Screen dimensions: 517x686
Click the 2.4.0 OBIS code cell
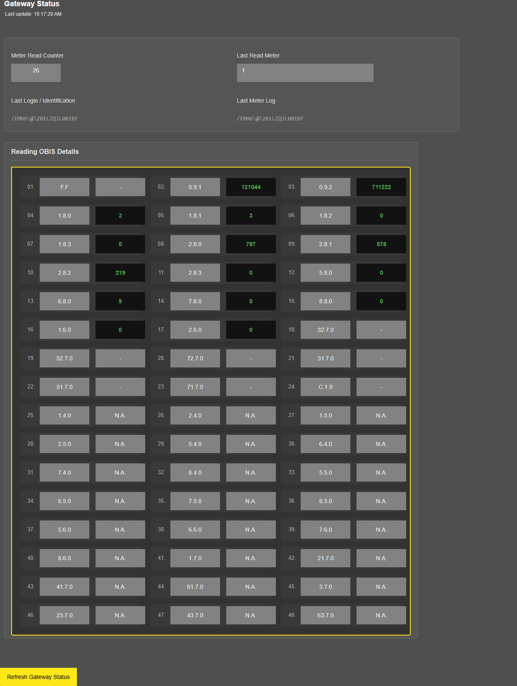tap(195, 415)
